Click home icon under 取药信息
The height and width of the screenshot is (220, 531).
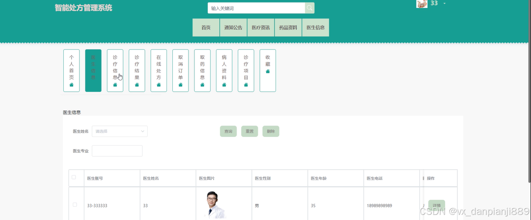(202, 85)
